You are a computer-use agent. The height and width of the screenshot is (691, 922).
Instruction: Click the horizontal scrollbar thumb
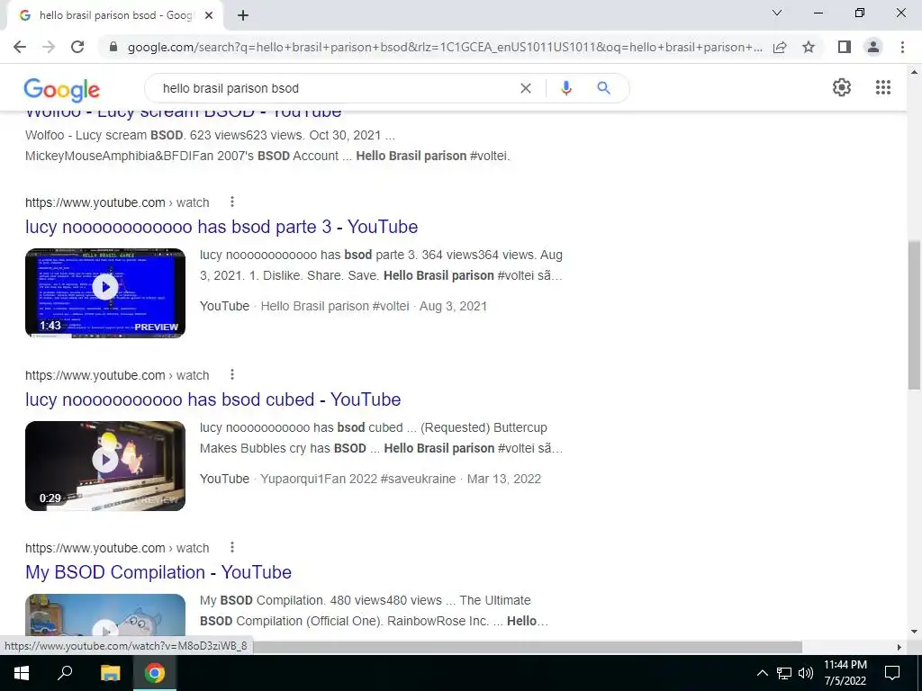(528, 647)
